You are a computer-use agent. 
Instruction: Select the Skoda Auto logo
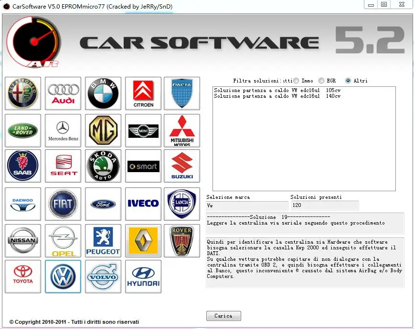(103, 166)
